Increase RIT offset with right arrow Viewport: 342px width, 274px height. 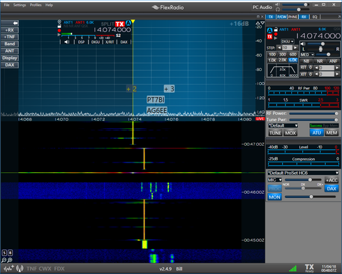click(x=337, y=68)
